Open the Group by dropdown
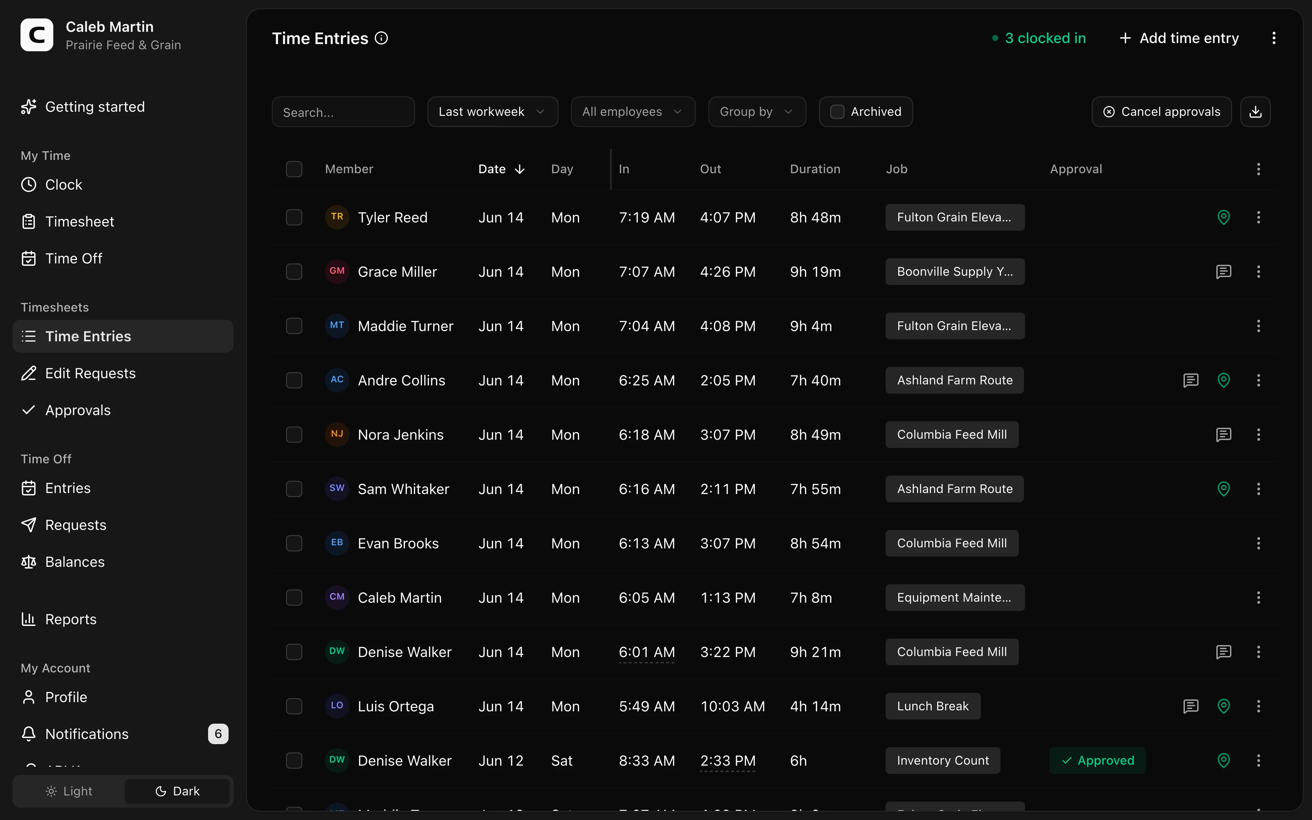The height and width of the screenshot is (820, 1312). click(757, 112)
